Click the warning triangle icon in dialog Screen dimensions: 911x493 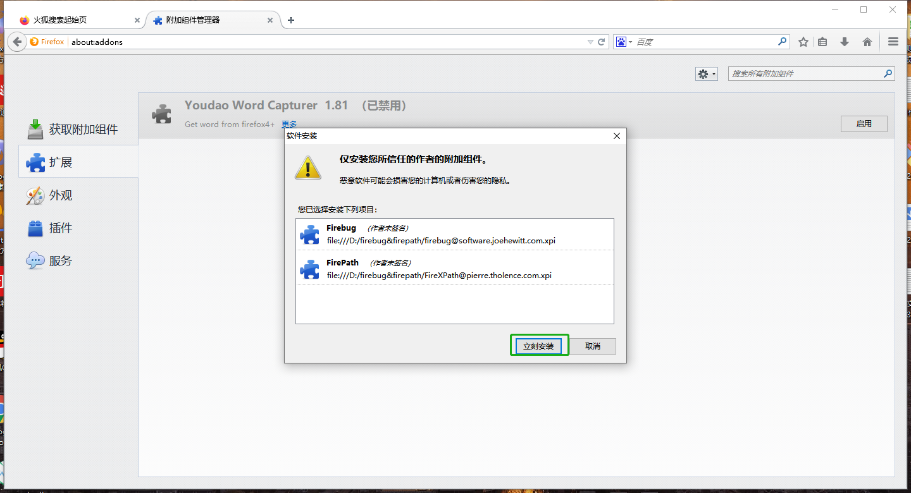click(308, 167)
